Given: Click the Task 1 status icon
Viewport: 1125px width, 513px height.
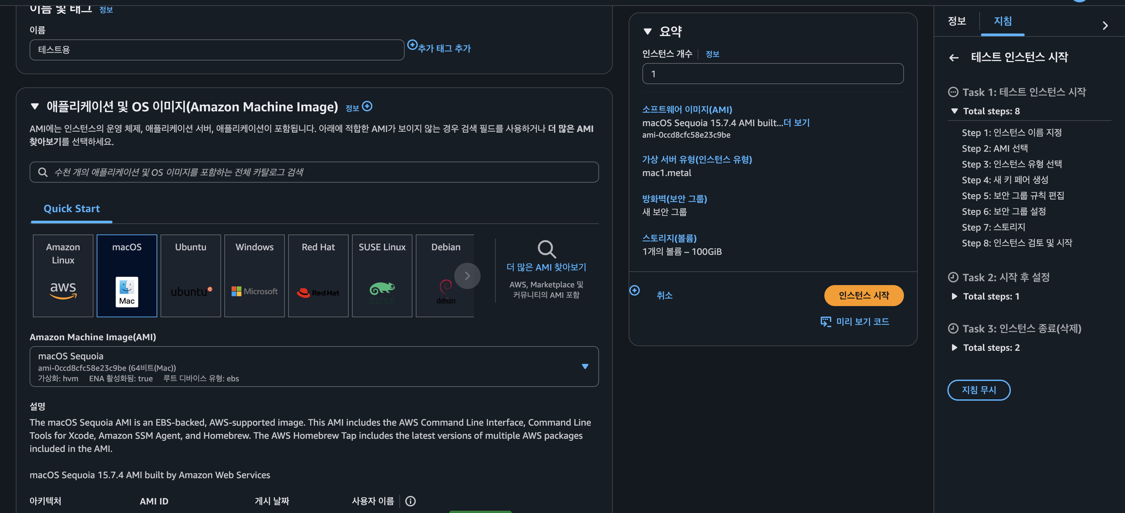Looking at the screenshot, I should [953, 92].
